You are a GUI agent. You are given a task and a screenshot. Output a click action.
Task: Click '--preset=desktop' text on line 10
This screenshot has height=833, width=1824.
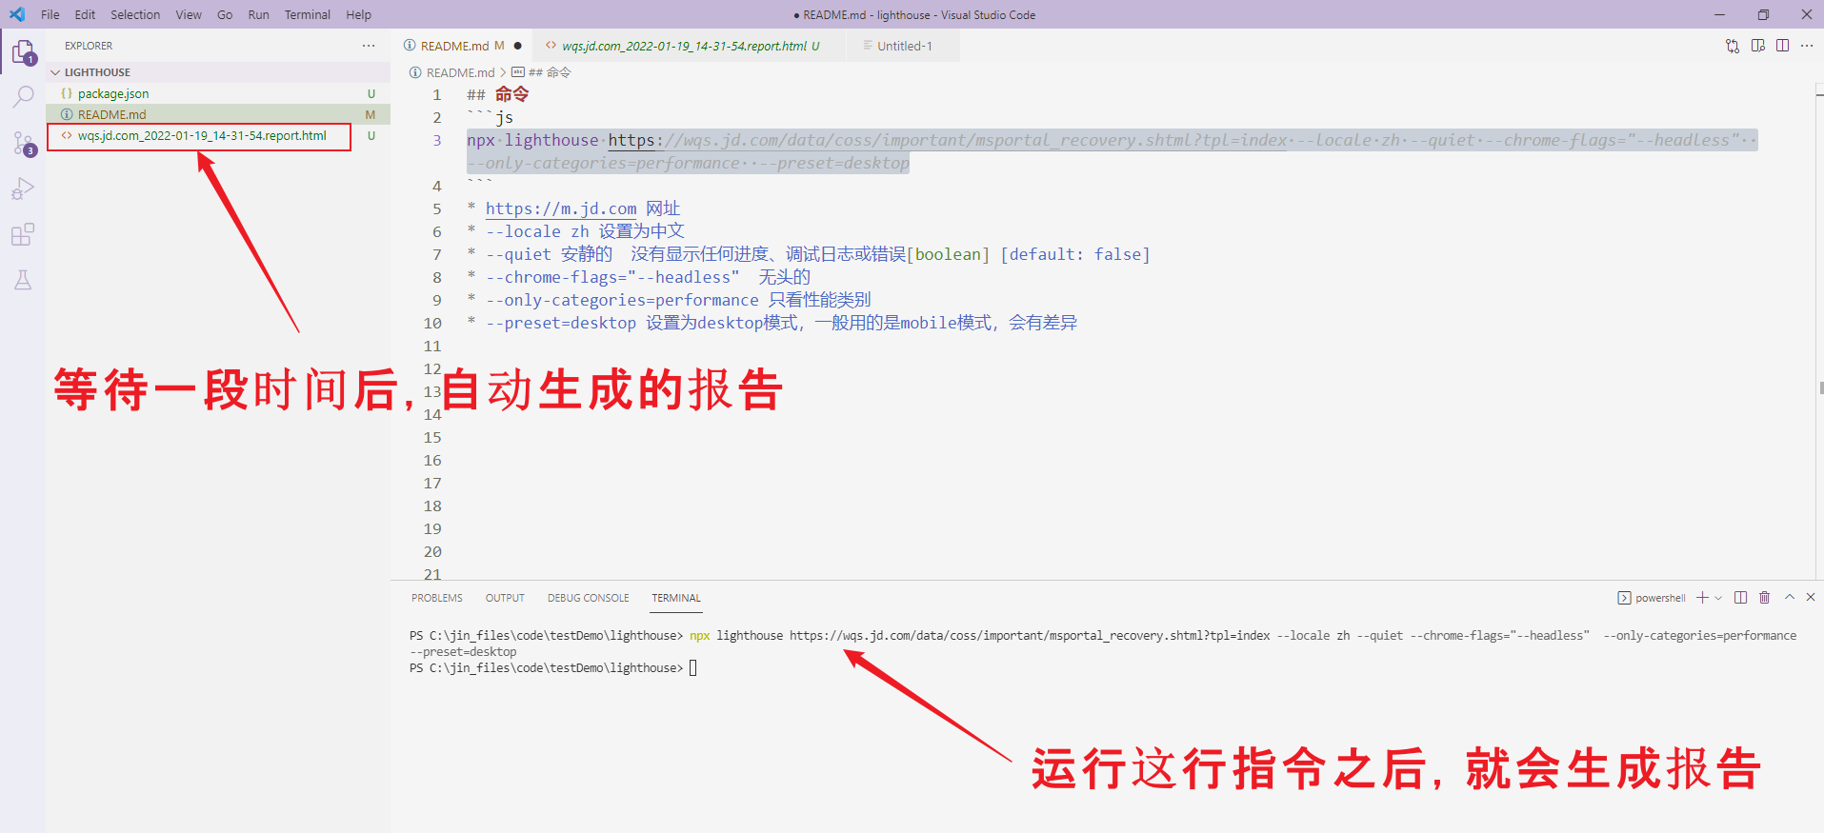point(561,323)
